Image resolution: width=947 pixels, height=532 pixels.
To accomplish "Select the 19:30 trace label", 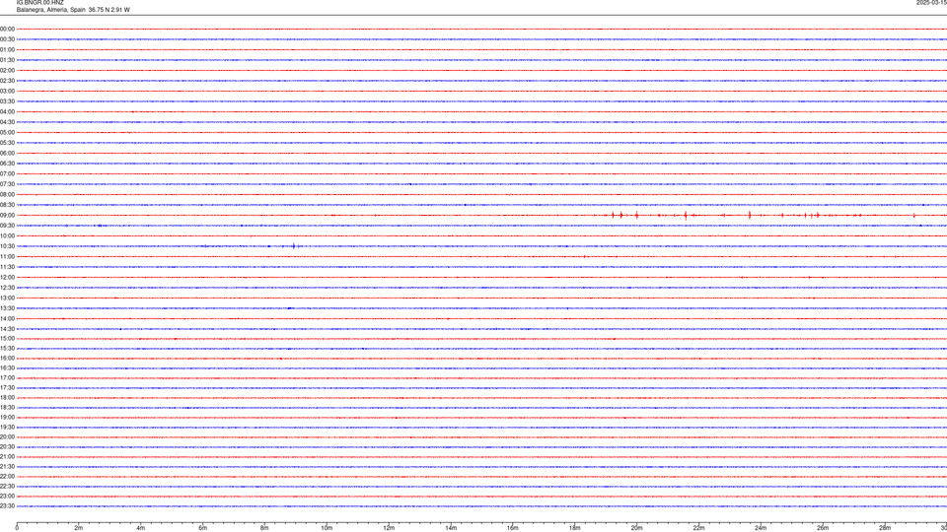I will [7, 427].
